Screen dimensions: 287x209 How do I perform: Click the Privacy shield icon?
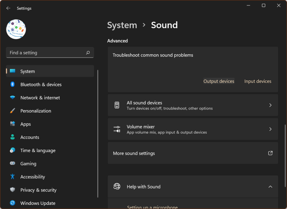pyautogui.click(x=12, y=190)
